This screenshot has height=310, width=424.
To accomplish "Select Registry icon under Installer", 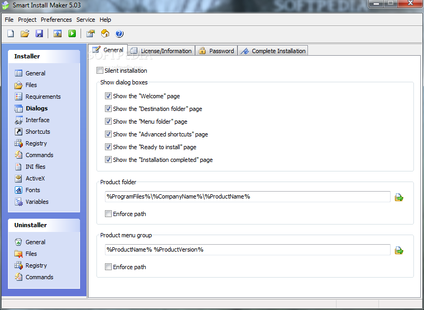I will click(x=19, y=143).
